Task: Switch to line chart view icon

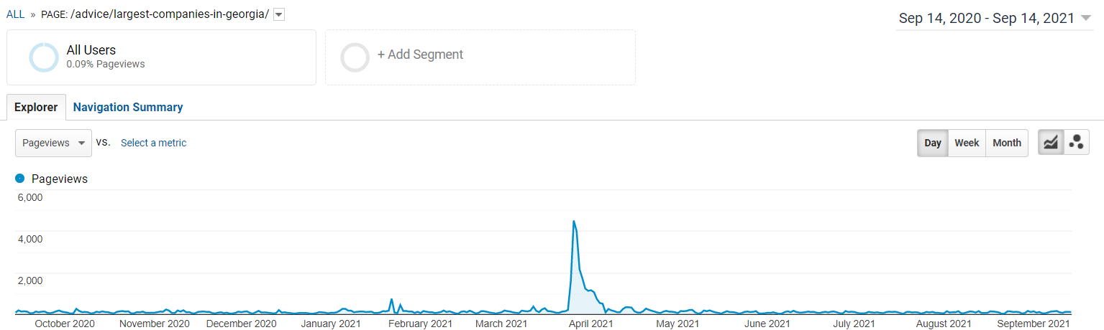Action: (1051, 143)
